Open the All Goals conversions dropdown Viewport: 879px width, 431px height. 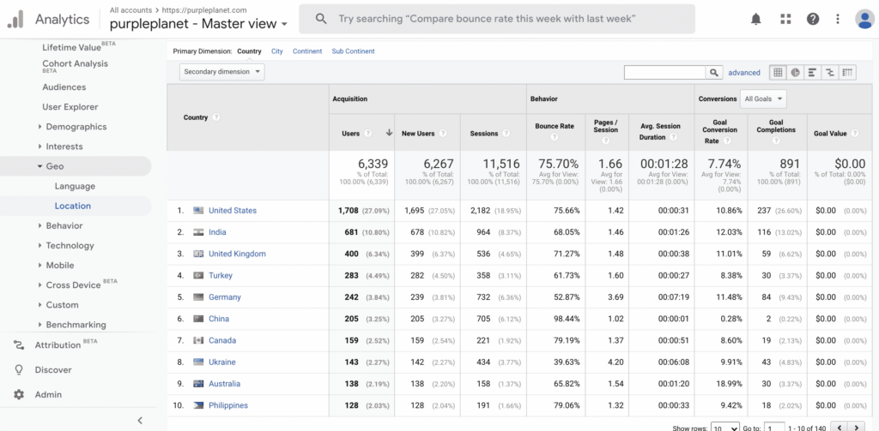click(x=763, y=99)
